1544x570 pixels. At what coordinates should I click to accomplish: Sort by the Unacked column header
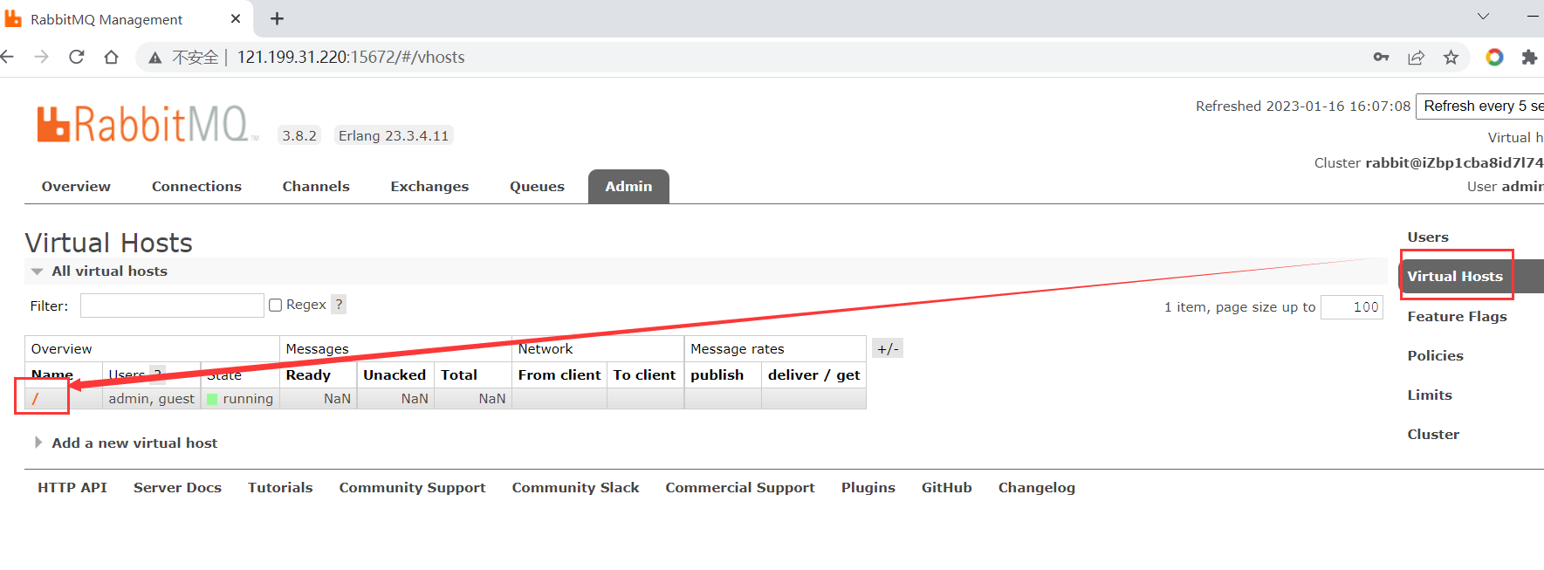coord(395,374)
